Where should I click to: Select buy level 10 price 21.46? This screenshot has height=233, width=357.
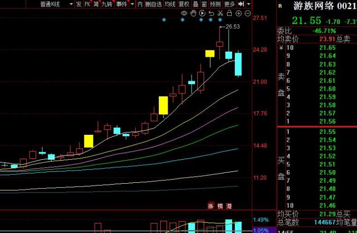[327, 205]
